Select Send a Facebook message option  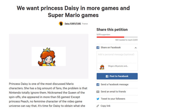pos(114,84)
